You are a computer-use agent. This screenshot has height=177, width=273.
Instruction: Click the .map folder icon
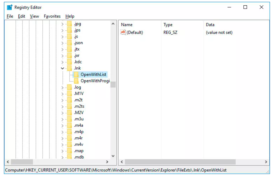[x=70, y=151]
